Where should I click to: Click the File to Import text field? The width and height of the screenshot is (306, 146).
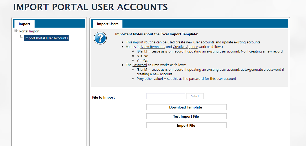[x=166, y=96]
